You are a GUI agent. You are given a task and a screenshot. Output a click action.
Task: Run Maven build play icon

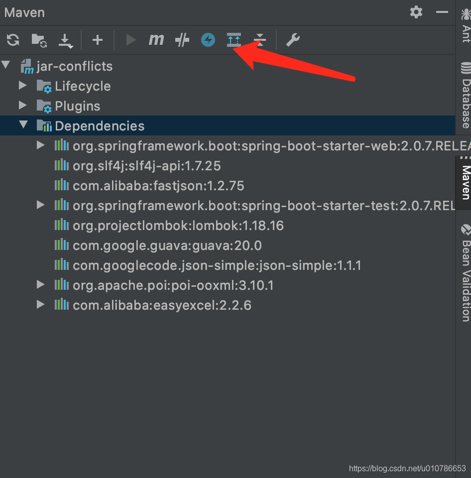pos(131,40)
